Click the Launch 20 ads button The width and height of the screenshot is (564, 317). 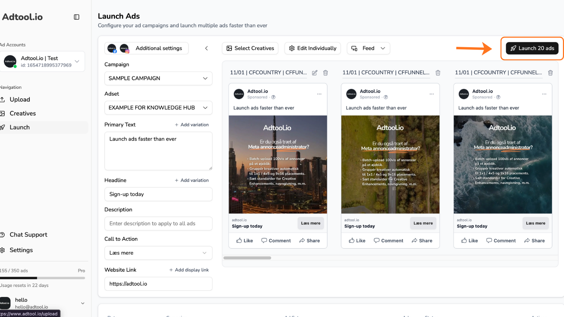(532, 48)
